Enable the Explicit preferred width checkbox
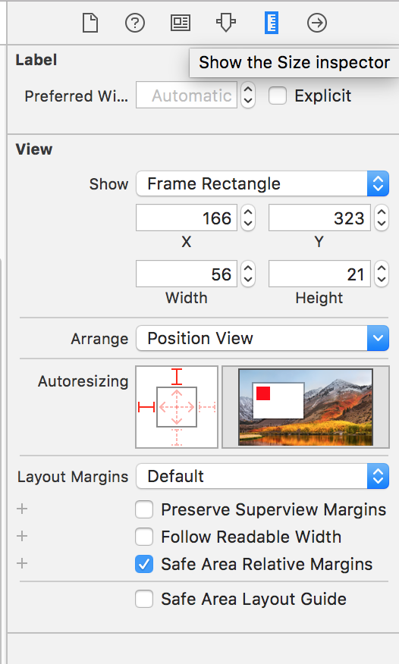 click(278, 96)
